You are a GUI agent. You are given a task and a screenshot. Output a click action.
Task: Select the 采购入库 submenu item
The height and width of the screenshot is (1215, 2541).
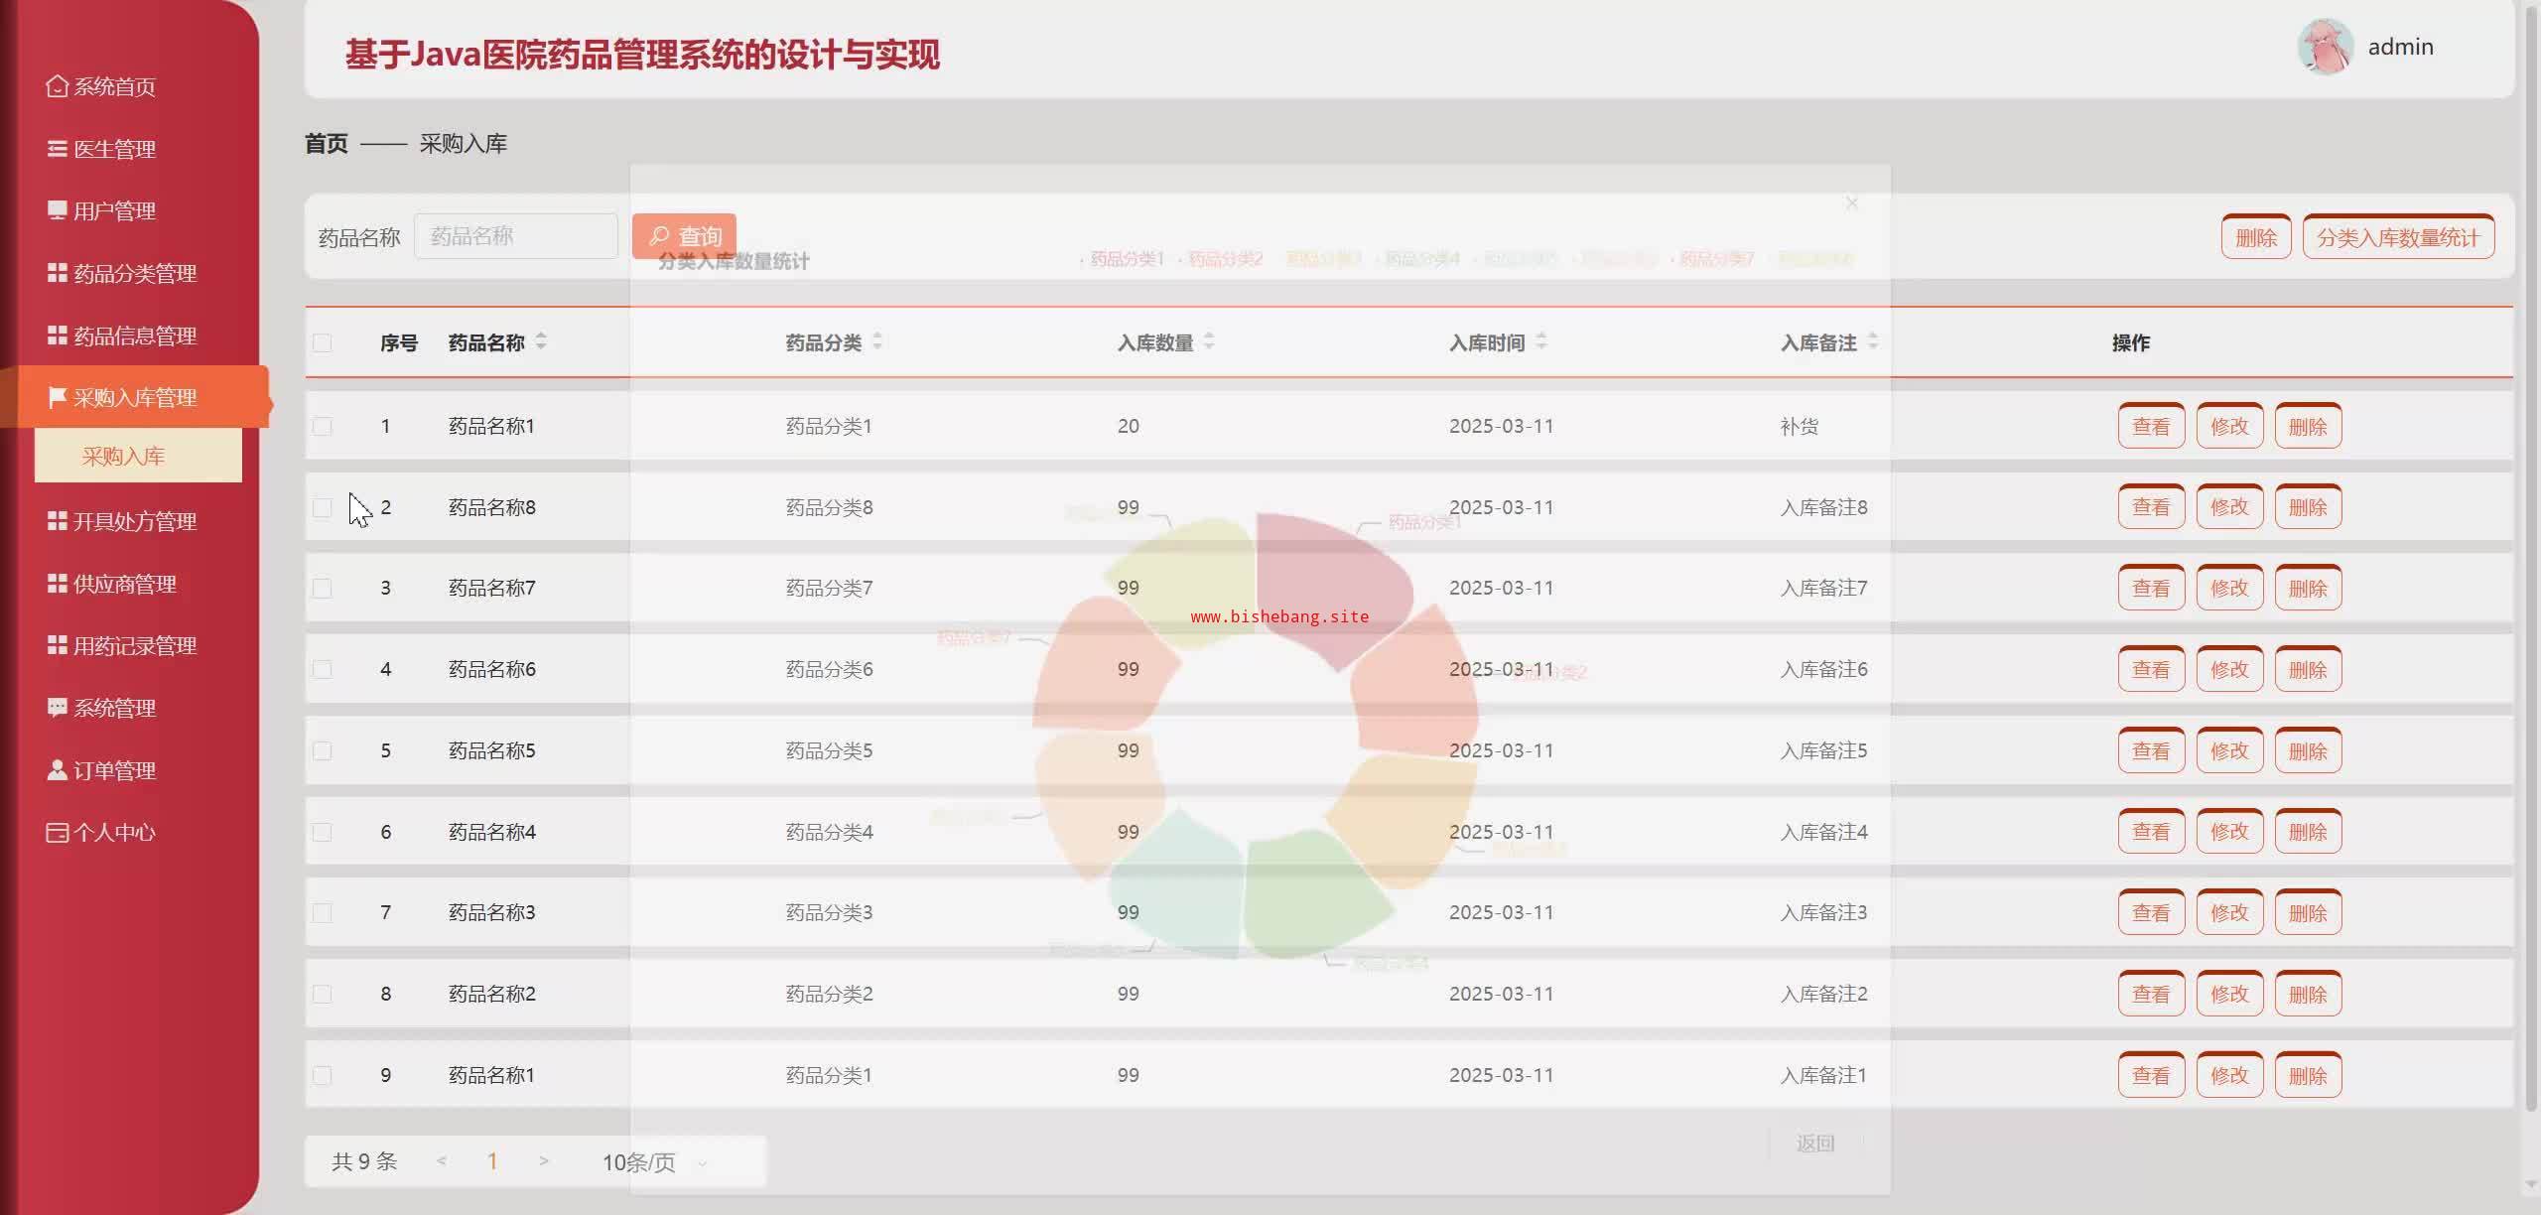point(123,457)
